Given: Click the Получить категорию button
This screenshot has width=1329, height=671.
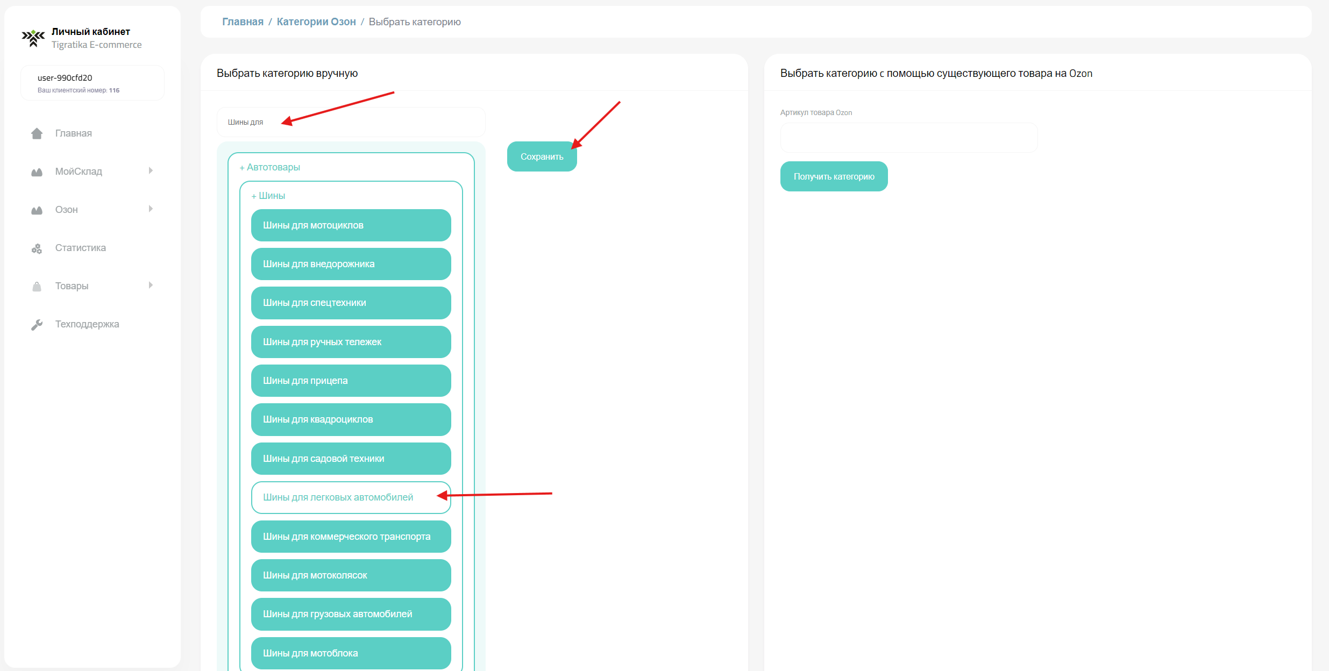Looking at the screenshot, I should tap(834, 176).
